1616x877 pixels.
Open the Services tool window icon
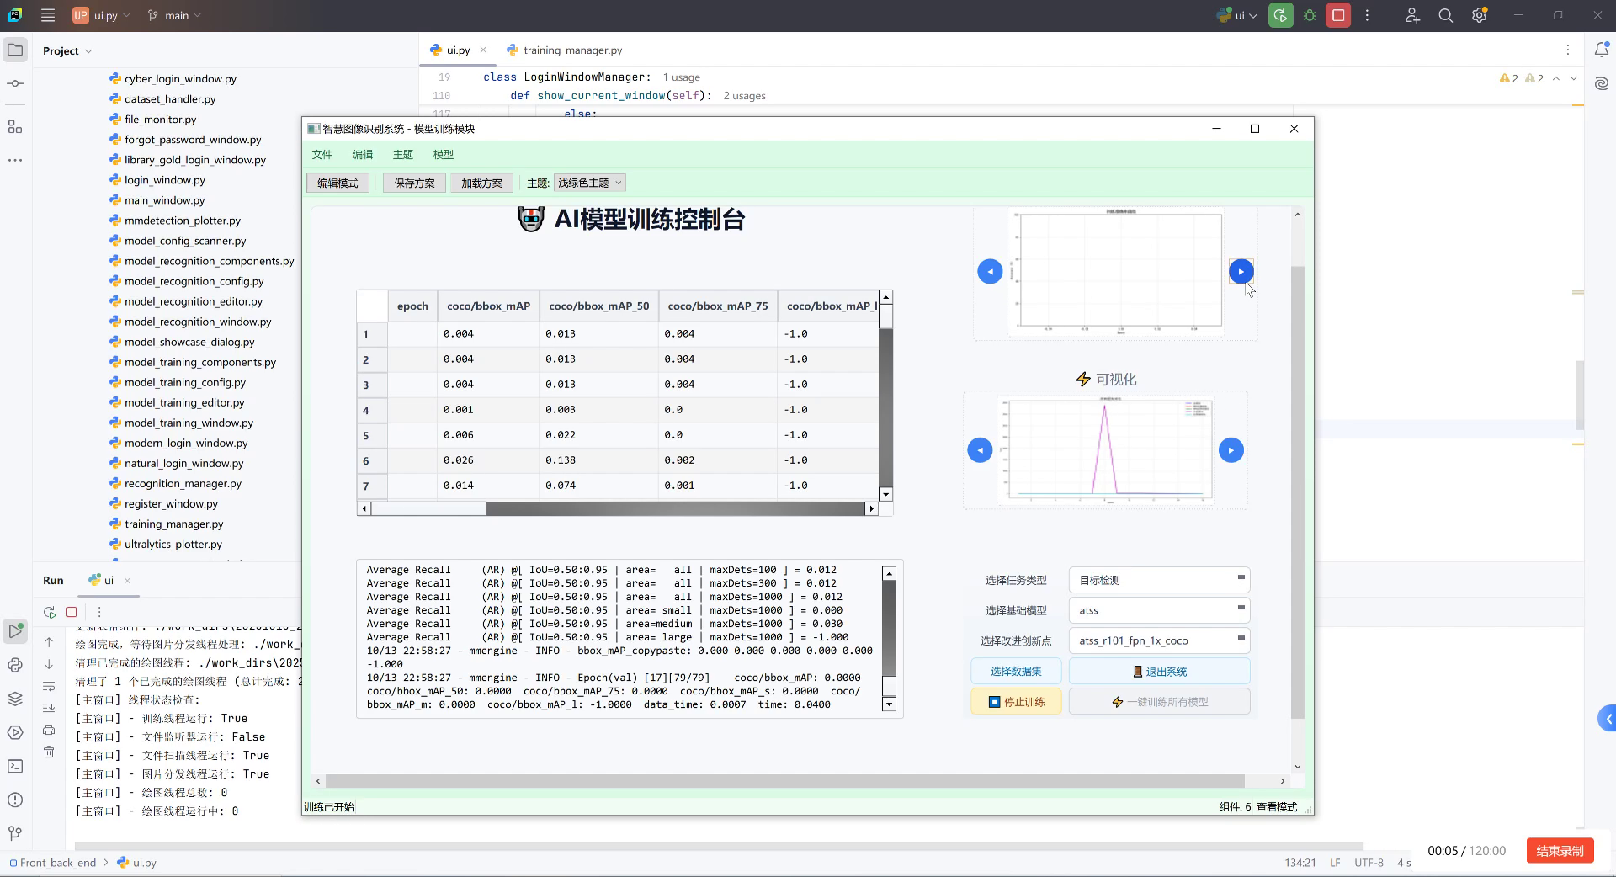(x=15, y=732)
